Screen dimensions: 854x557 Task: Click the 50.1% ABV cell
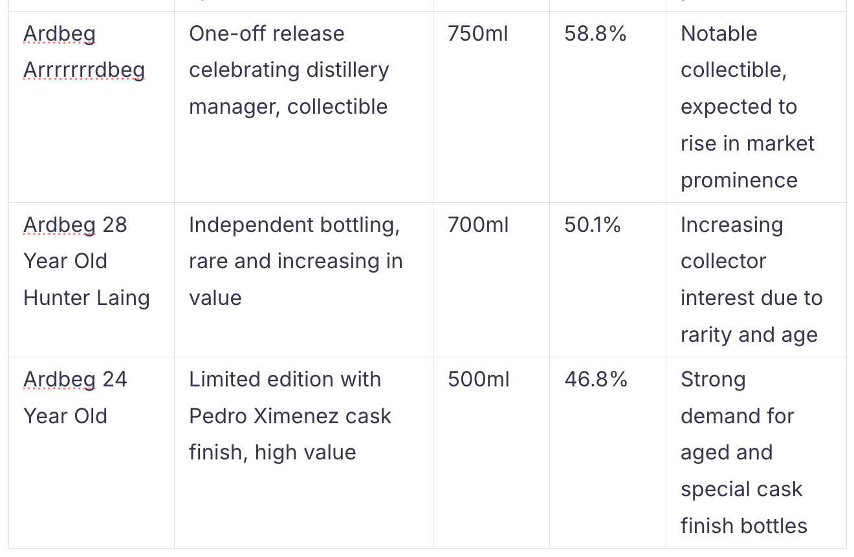[608, 280]
